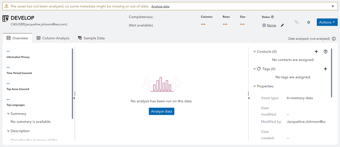Click Analyze data link in banner
This screenshot has width=340, height=147.
[160, 6]
